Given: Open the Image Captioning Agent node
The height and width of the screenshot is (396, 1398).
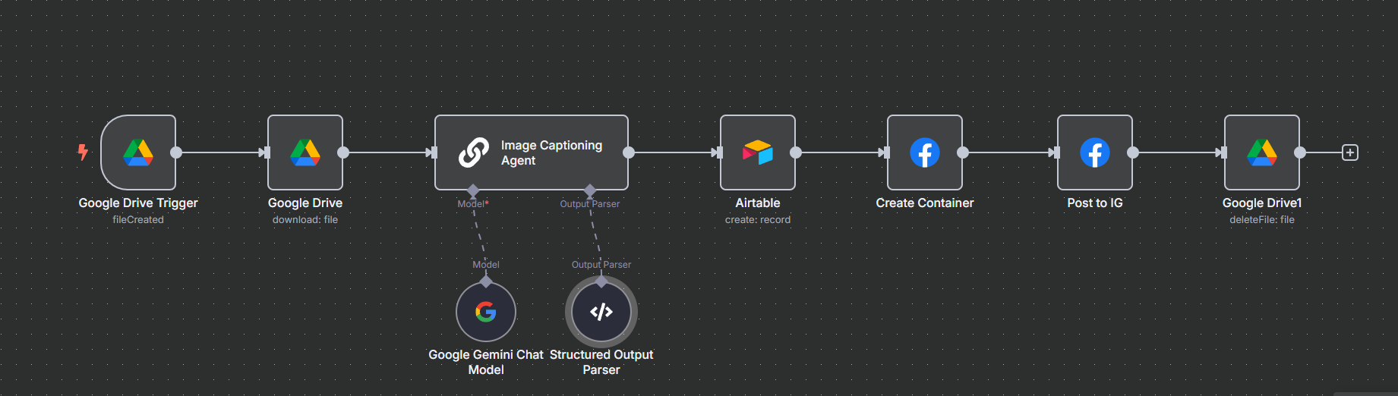Looking at the screenshot, I should 532,152.
